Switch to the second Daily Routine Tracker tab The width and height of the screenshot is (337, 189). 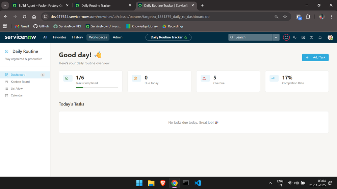[96, 6]
